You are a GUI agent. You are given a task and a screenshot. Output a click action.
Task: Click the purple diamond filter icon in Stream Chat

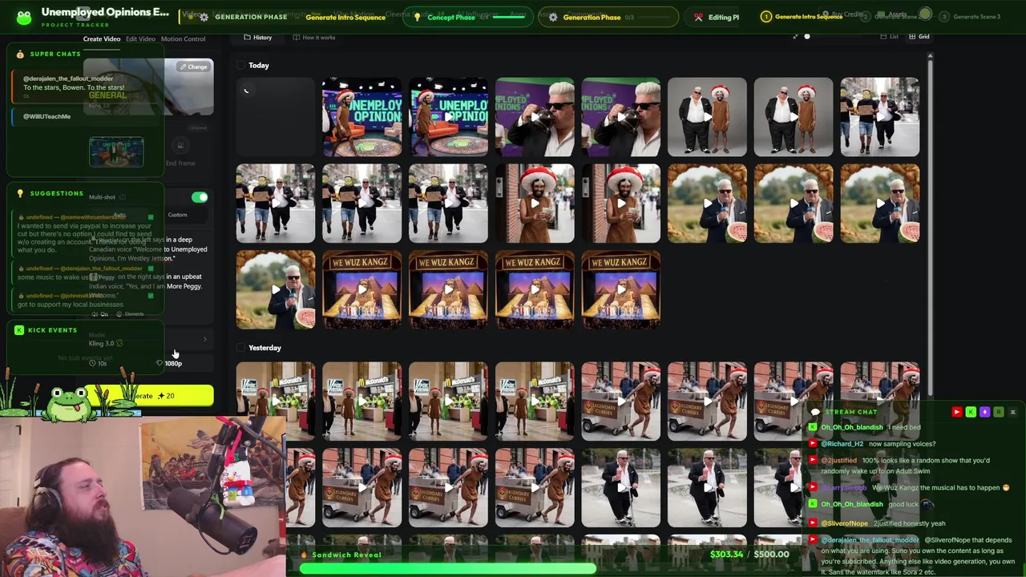984,412
